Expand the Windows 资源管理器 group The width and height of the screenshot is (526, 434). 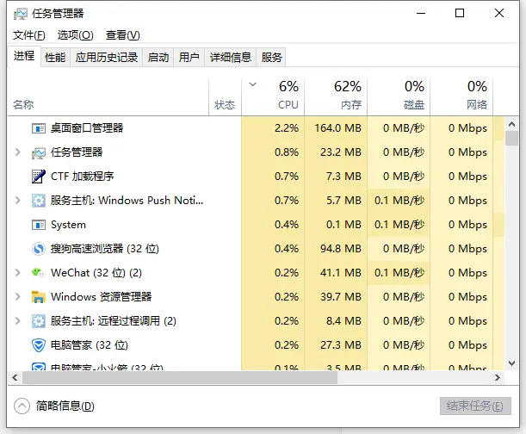click(18, 297)
